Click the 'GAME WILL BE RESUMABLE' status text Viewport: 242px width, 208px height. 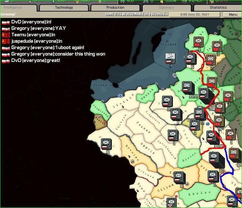coord(137,14)
